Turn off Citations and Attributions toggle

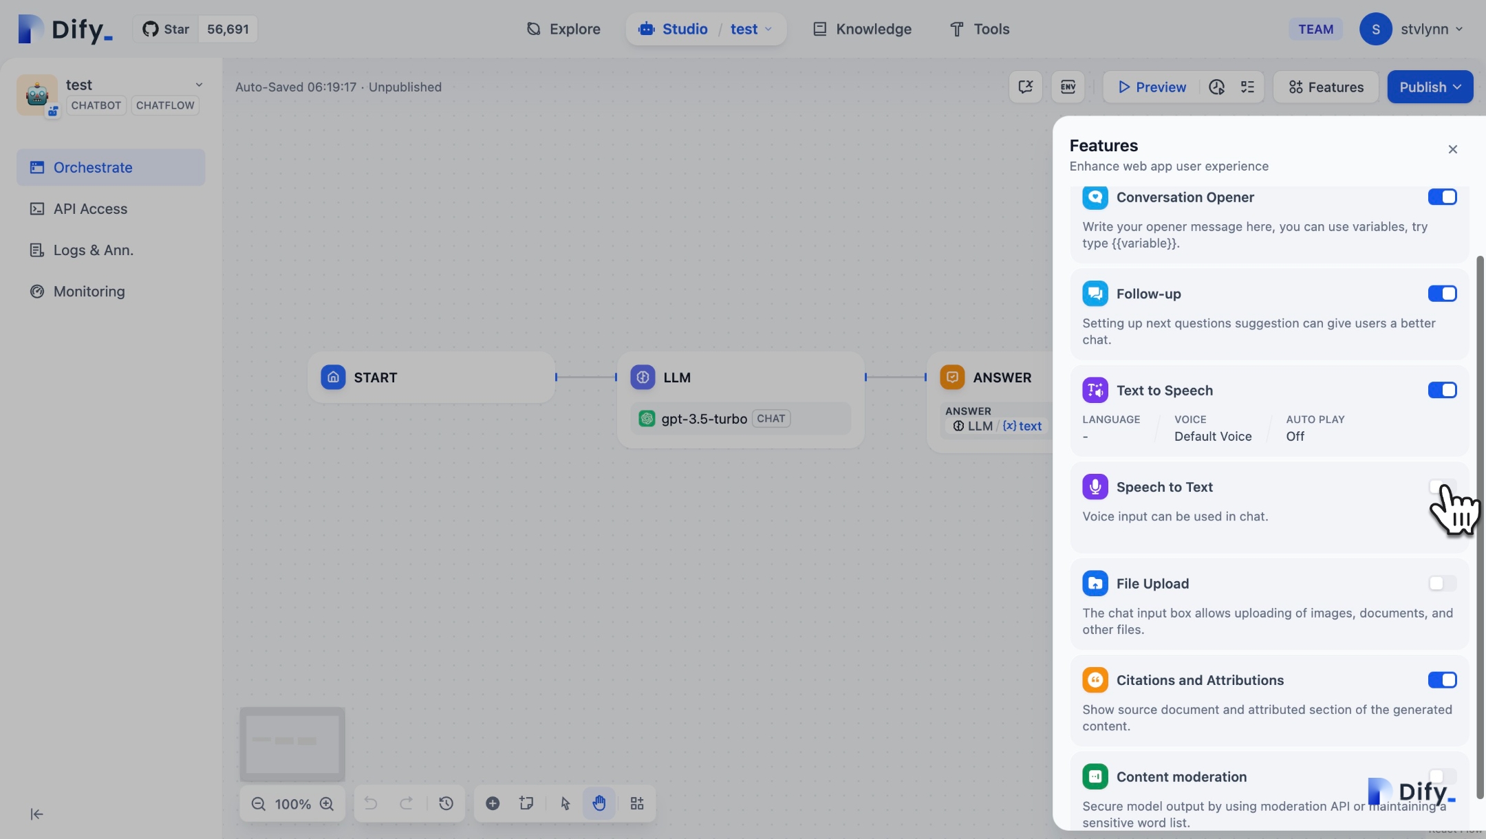pos(1442,680)
